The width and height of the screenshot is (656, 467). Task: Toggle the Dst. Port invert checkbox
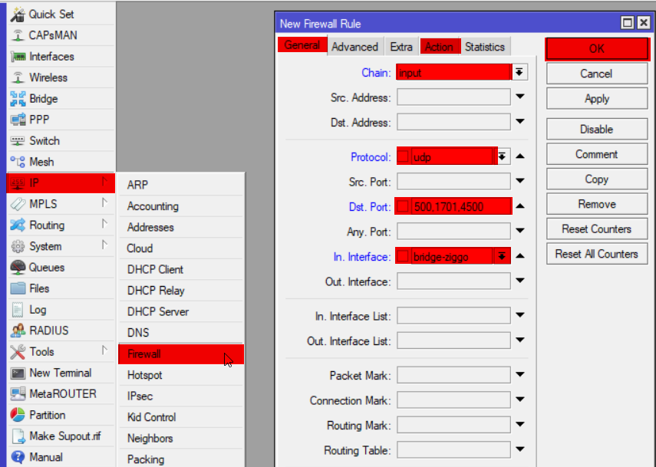[403, 207]
